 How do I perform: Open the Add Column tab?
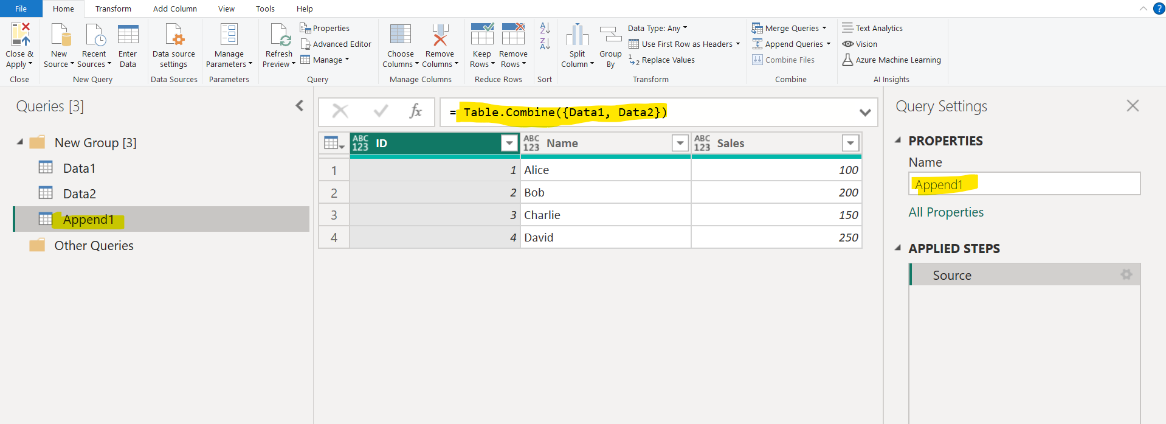pyautogui.click(x=174, y=9)
